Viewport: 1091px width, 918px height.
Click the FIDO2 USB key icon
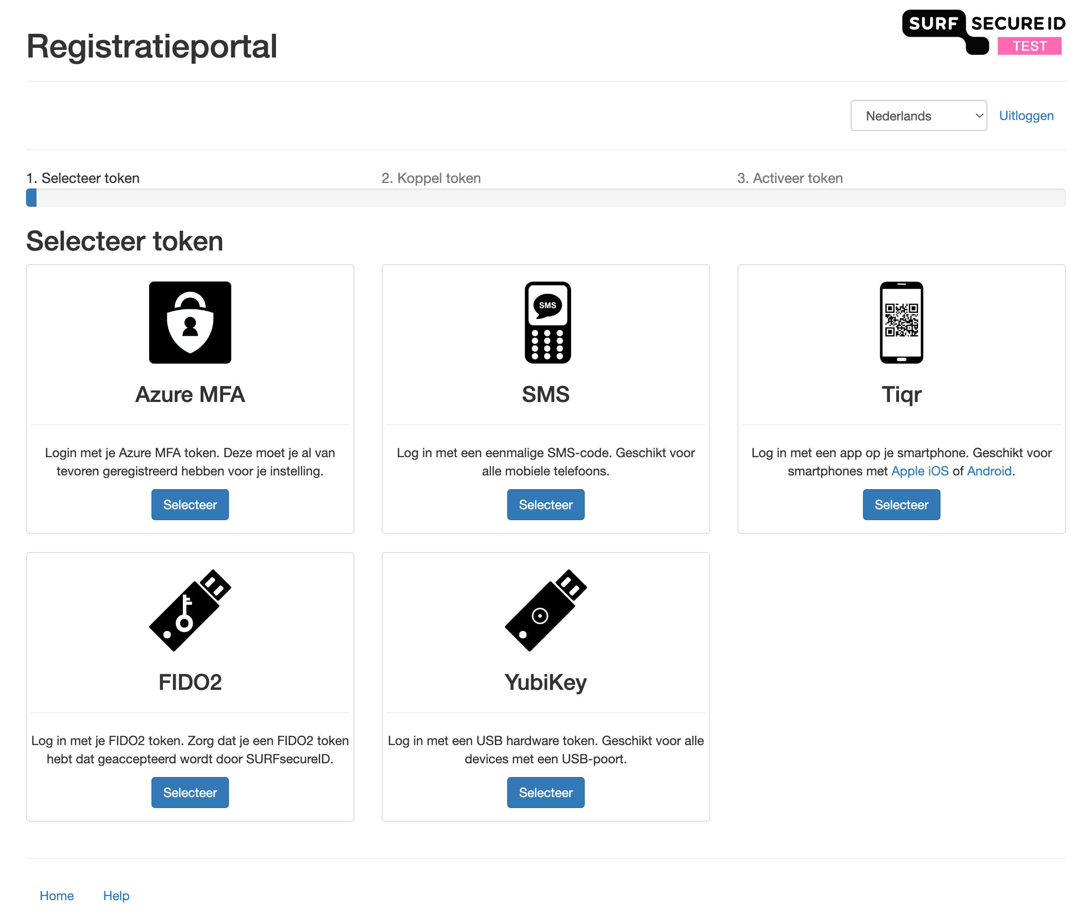pos(190,610)
